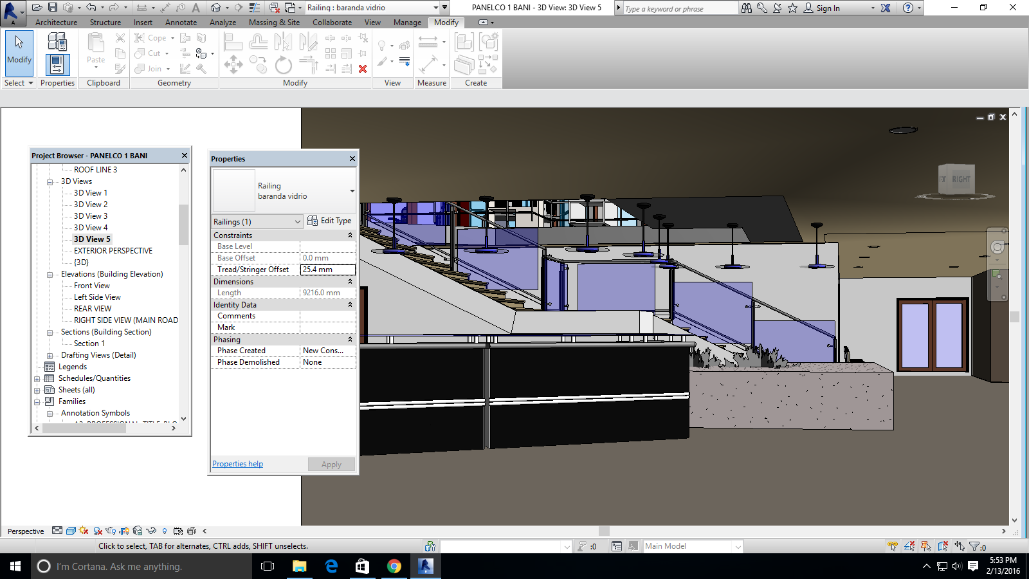Viewport: 1029px width, 579px height.
Task: Click Edit Type in Properties panel
Action: (329, 221)
